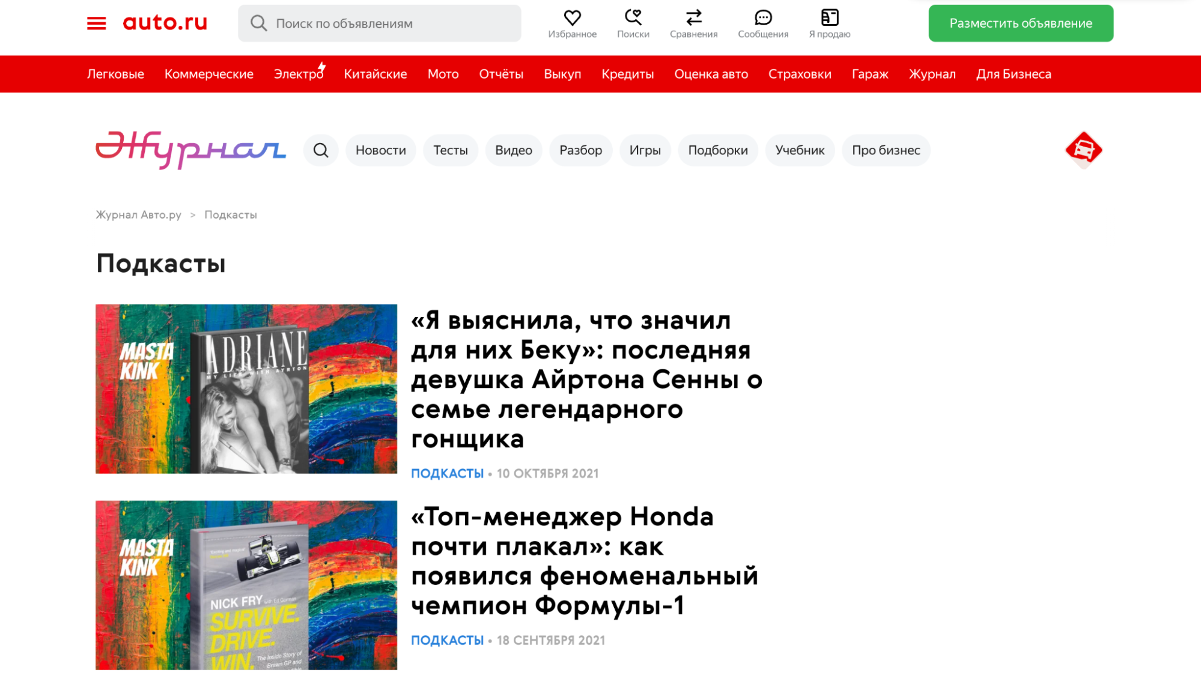Select the Про бизнес category tab
The height and width of the screenshot is (675, 1201).
[x=886, y=150]
